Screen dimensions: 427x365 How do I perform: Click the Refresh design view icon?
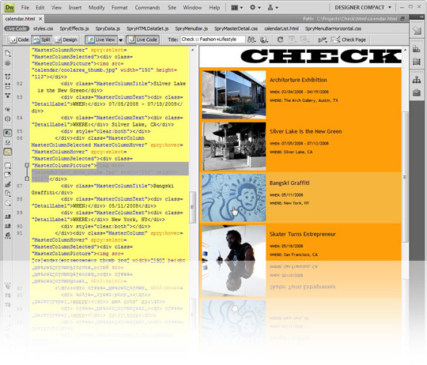pyautogui.click(x=280, y=40)
